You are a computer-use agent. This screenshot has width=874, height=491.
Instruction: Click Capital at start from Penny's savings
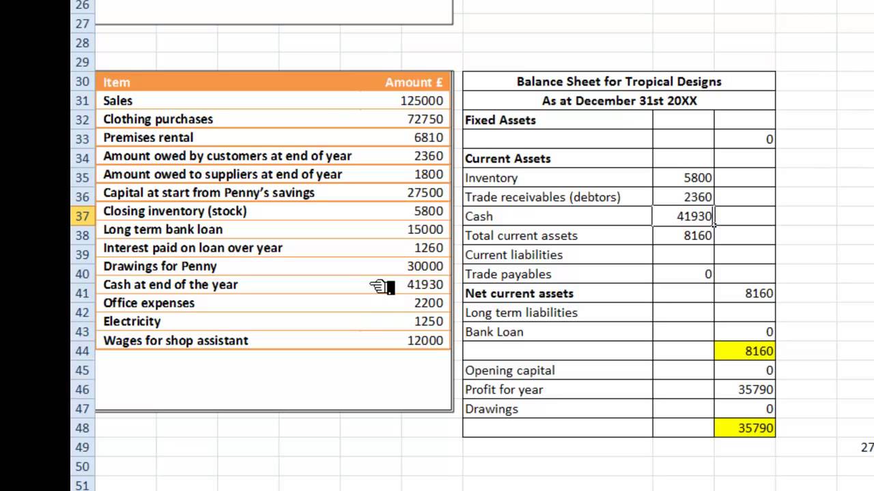pyautogui.click(x=209, y=192)
